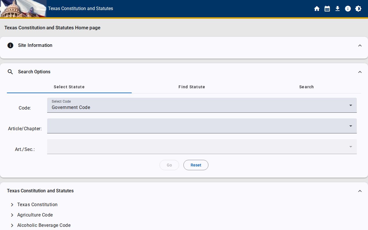Select Alcoholic Beverage Code item text
This screenshot has height=230, width=368.
coord(44,225)
